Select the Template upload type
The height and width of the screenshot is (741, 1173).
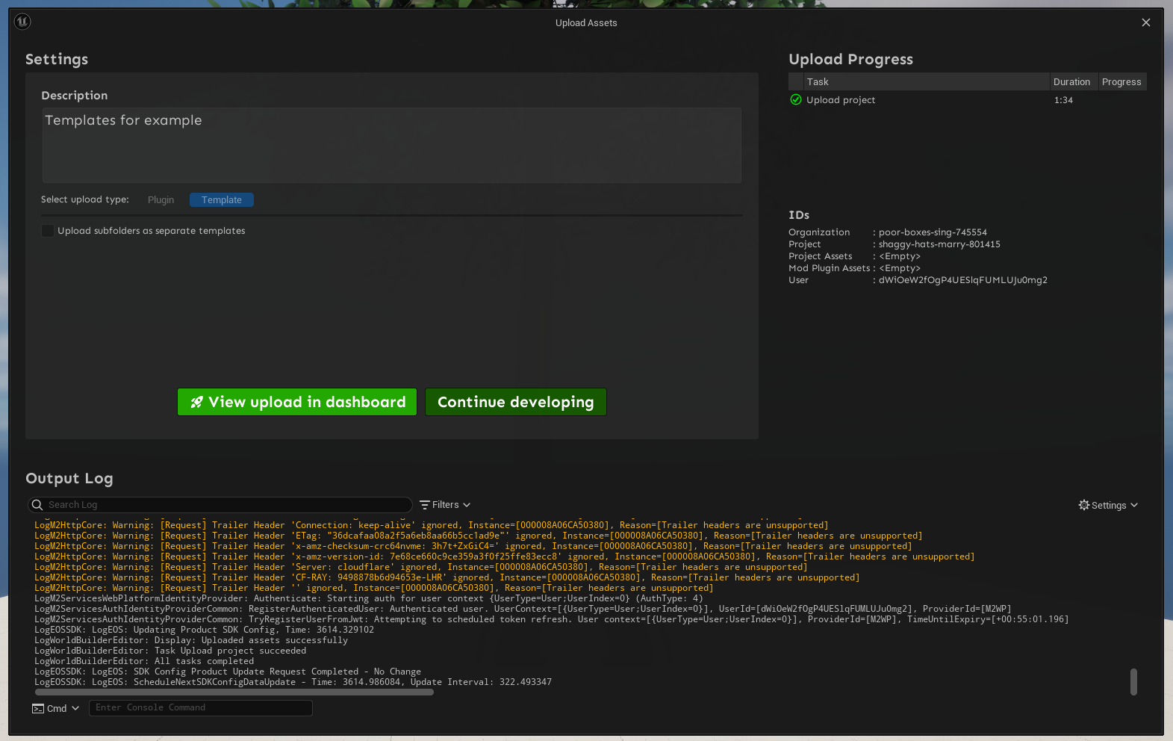pos(222,200)
